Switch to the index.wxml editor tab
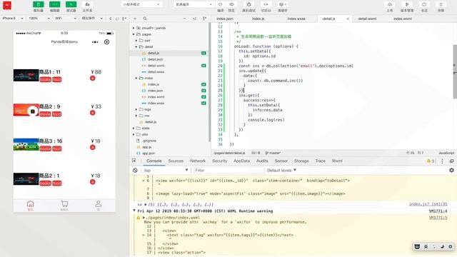457x257 pixels. pyautogui.click(x=403, y=19)
